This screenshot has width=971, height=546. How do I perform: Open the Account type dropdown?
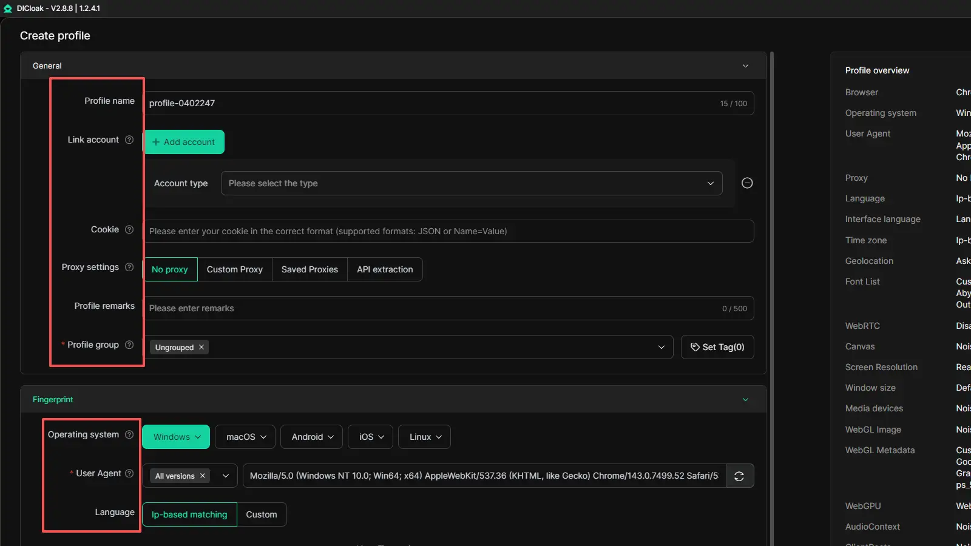(471, 183)
